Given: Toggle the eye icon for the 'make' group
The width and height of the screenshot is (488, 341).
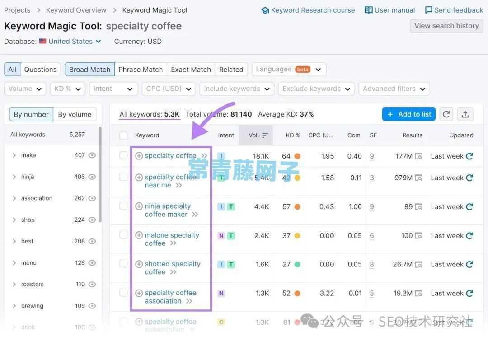Looking at the screenshot, I should coord(92,155).
